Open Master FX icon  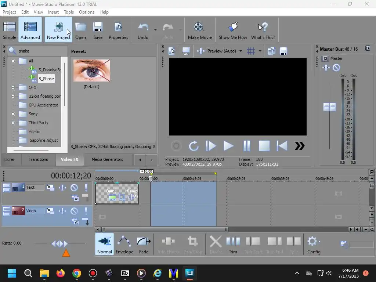(x=326, y=68)
